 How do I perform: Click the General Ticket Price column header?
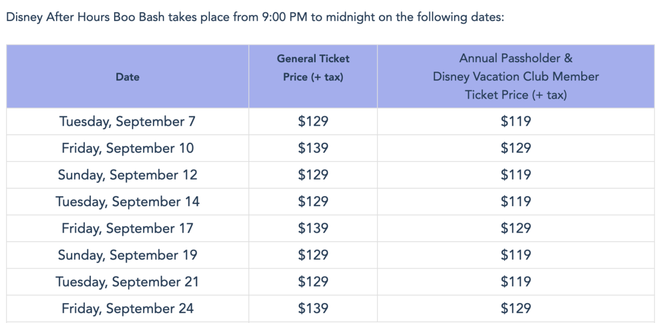point(313,68)
